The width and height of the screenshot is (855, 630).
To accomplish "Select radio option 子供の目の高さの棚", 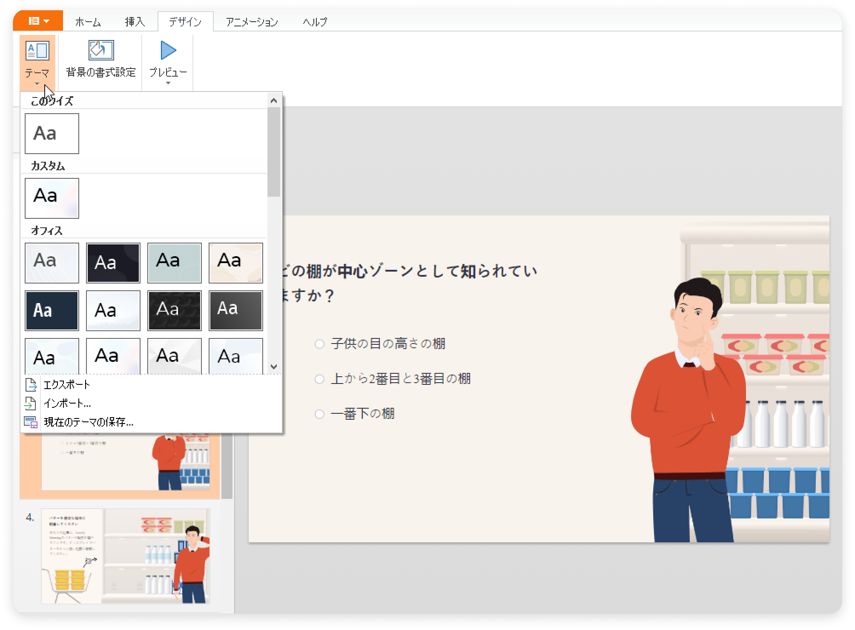I will point(319,344).
